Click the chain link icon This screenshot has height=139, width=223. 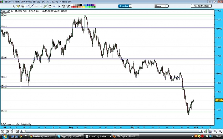12,131
